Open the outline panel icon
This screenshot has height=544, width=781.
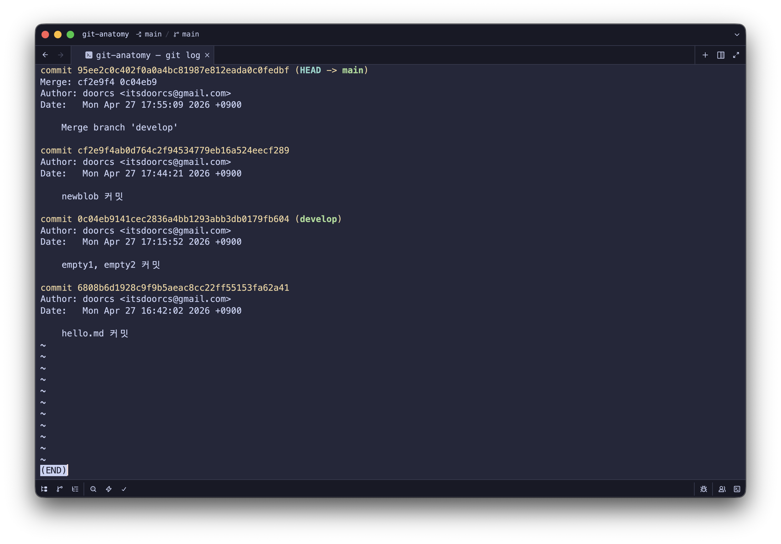75,489
